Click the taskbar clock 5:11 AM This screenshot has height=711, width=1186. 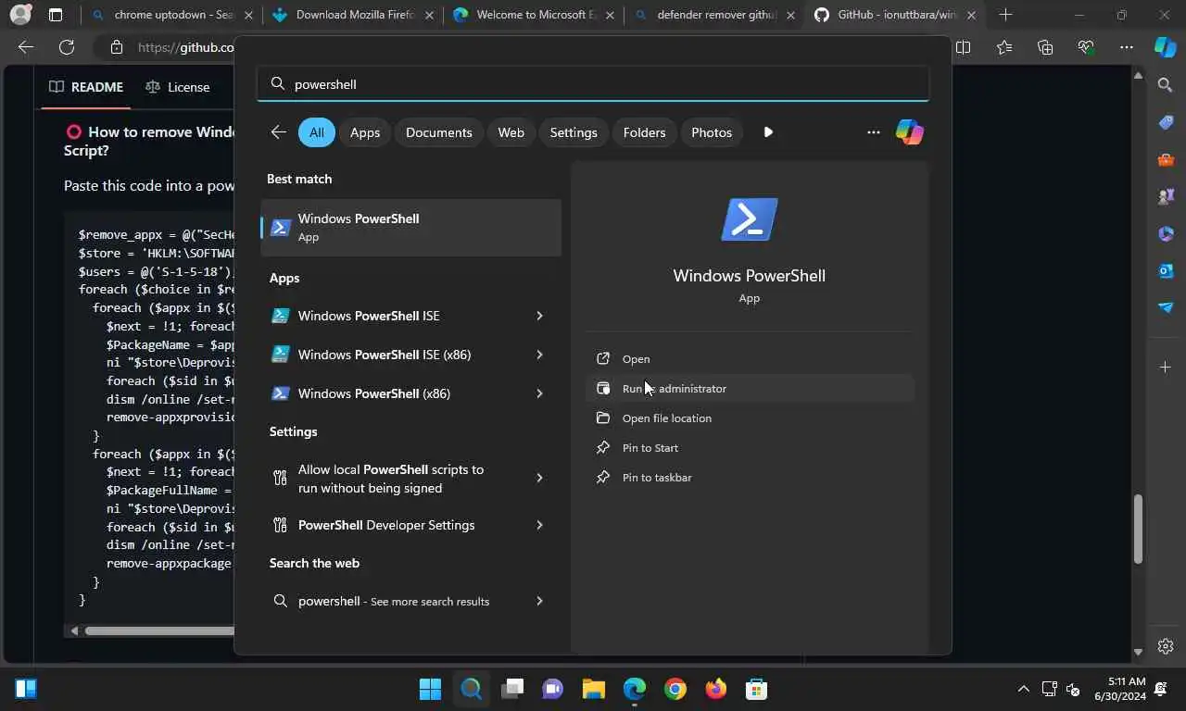(1127, 681)
